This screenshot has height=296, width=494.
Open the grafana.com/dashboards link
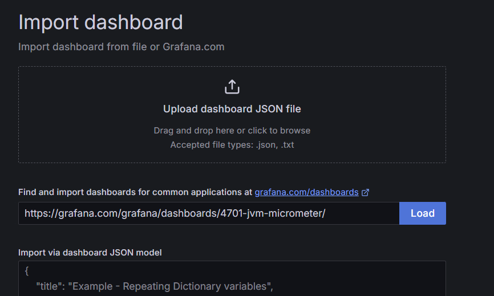(x=306, y=192)
